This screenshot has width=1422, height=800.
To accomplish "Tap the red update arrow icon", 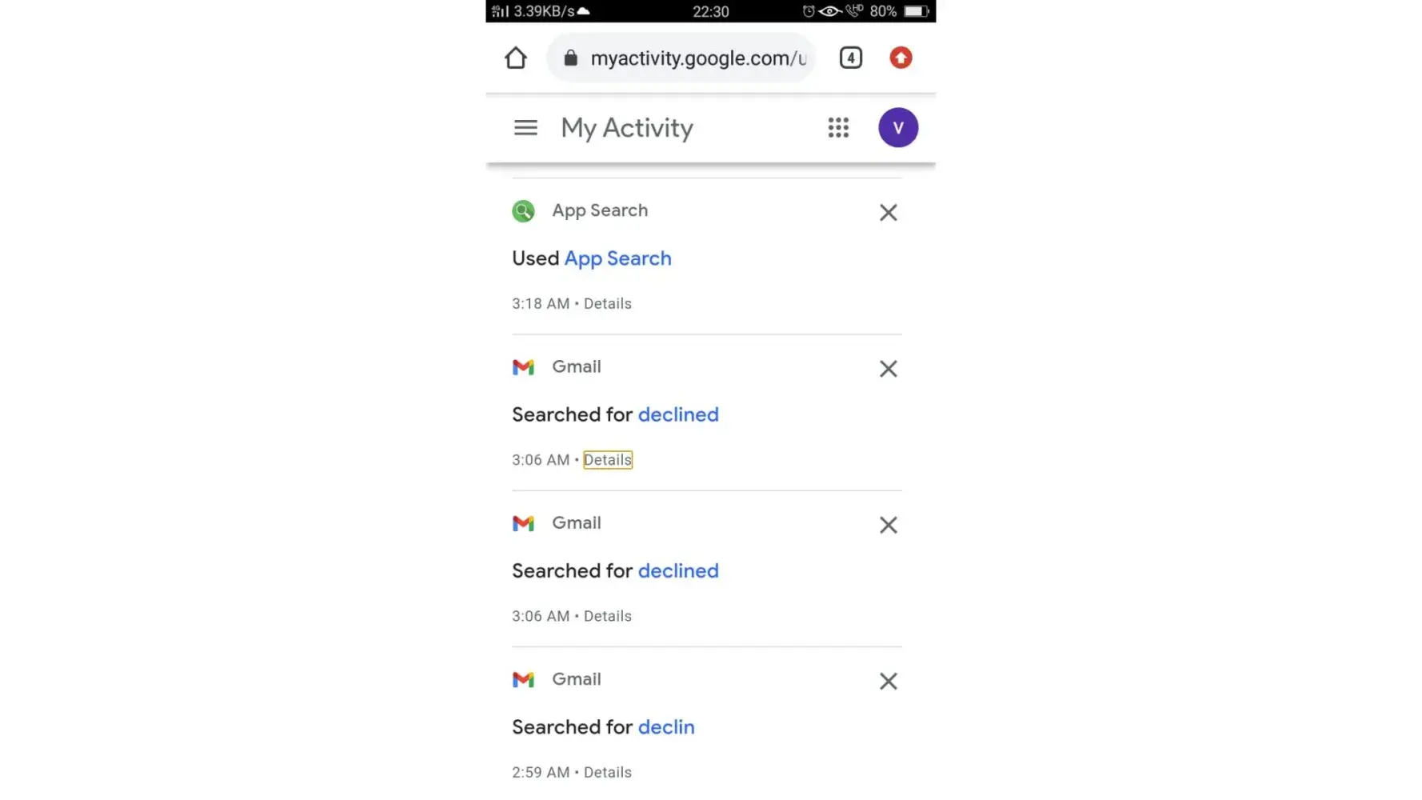I will pyautogui.click(x=901, y=58).
